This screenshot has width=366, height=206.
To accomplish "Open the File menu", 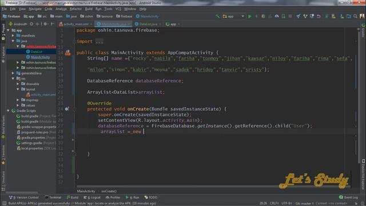I will click(4, 9).
